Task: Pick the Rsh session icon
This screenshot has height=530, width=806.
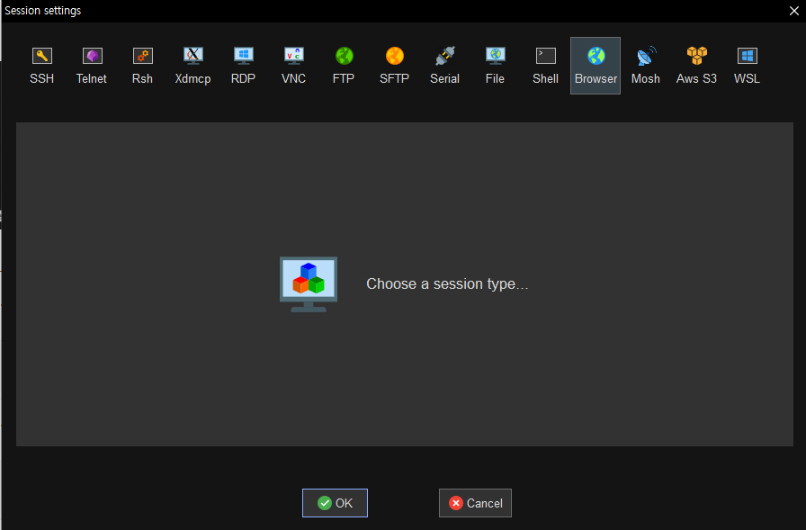Action: coord(142,66)
